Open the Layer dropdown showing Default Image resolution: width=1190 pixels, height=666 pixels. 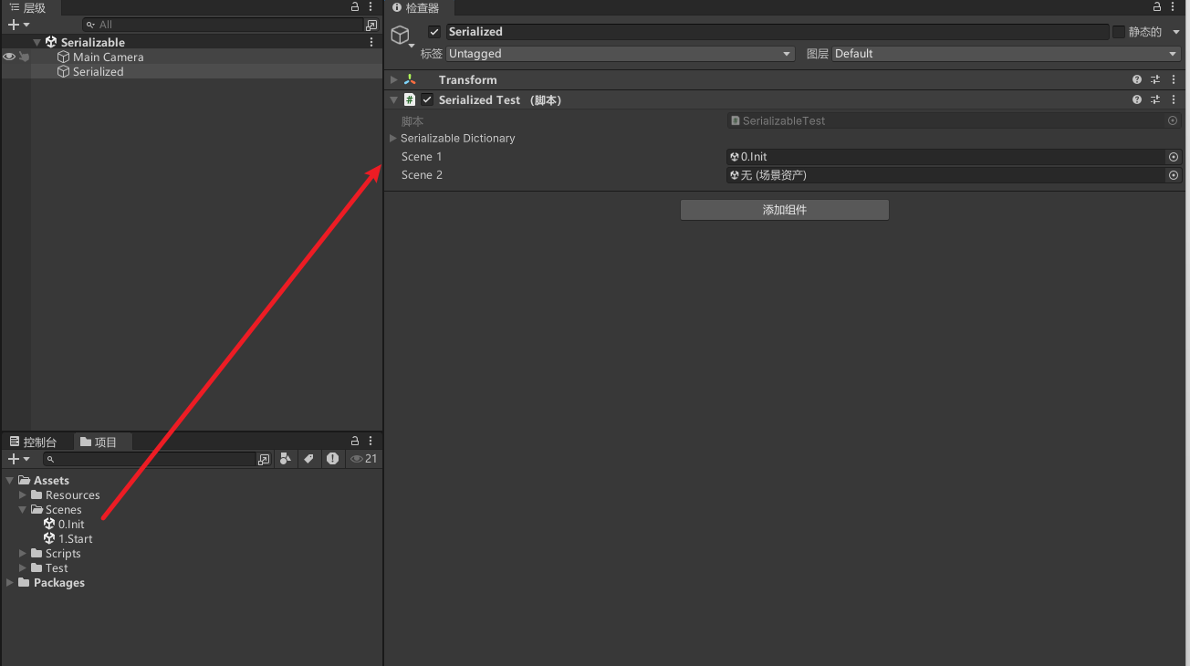(x=1007, y=54)
